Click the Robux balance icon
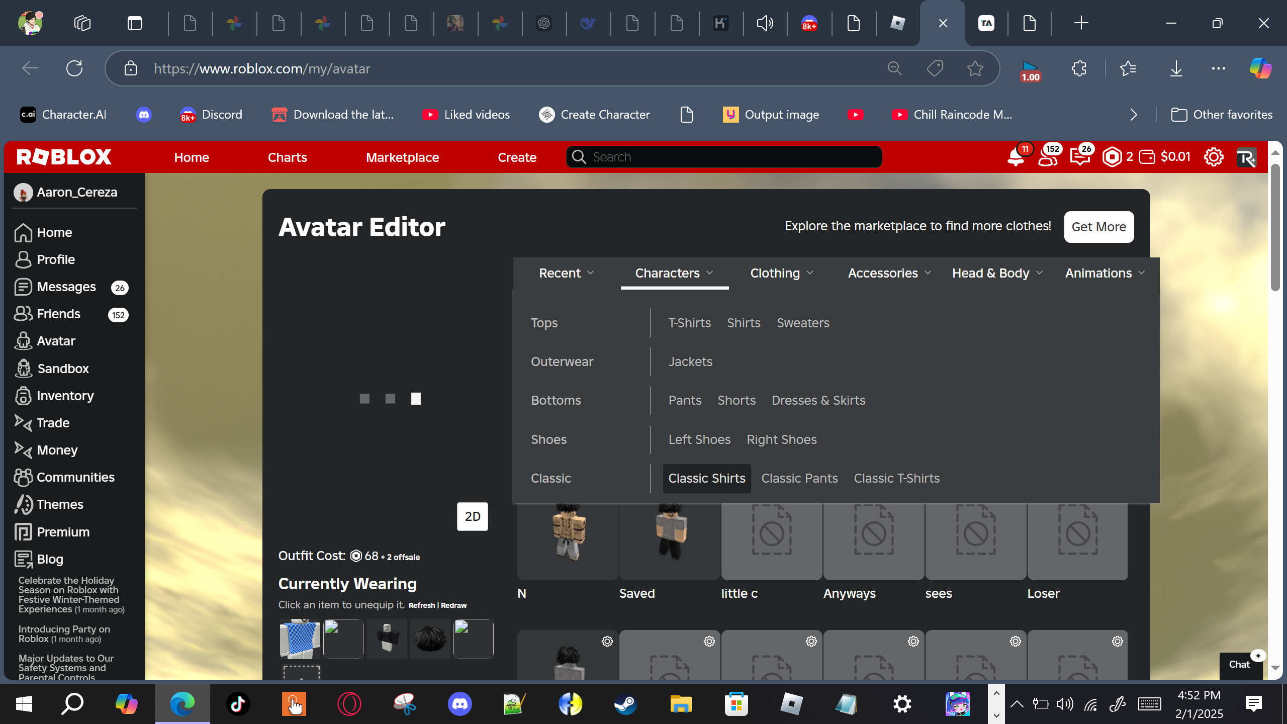 pos(1112,157)
